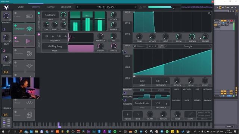The image size is (239, 134).
Task: Enable the EQ effect
Action: (16, 63)
